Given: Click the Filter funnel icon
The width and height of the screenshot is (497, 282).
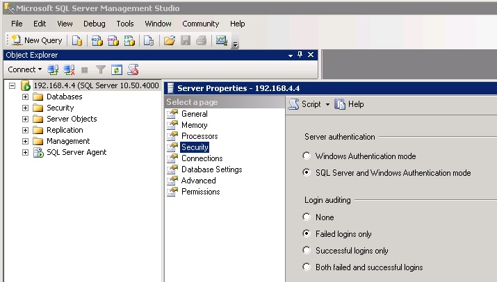Looking at the screenshot, I should pos(101,69).
